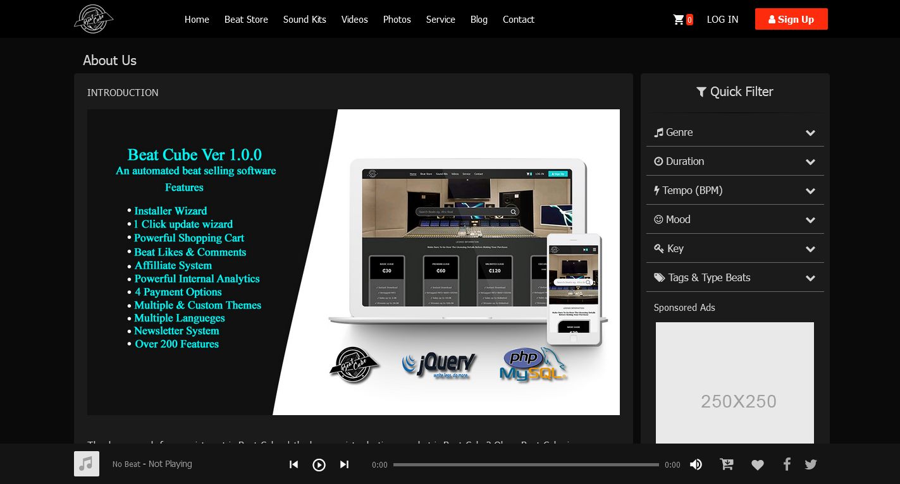Expand the Duration filter
This screenshot has height=484, width=900.
coord(735,161)
